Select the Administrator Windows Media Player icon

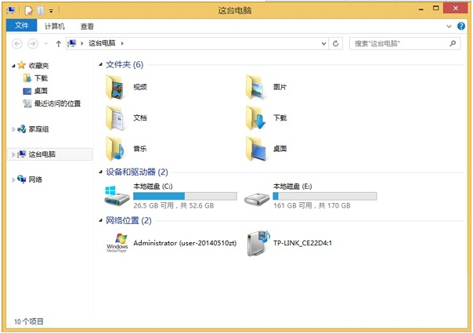point(117,243)
